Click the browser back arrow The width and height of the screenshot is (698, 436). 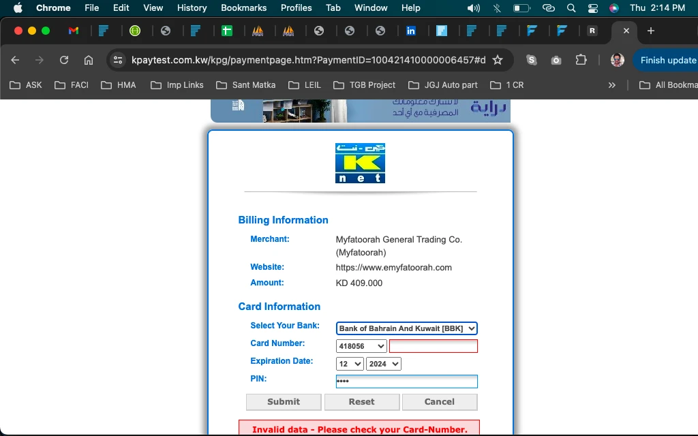coord(15,60)
